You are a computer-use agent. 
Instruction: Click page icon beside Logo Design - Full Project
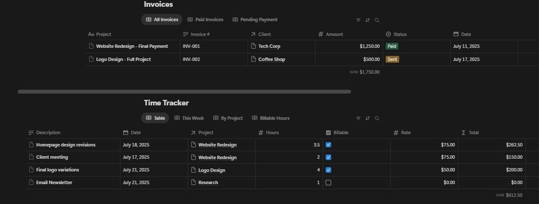point(91,59)
